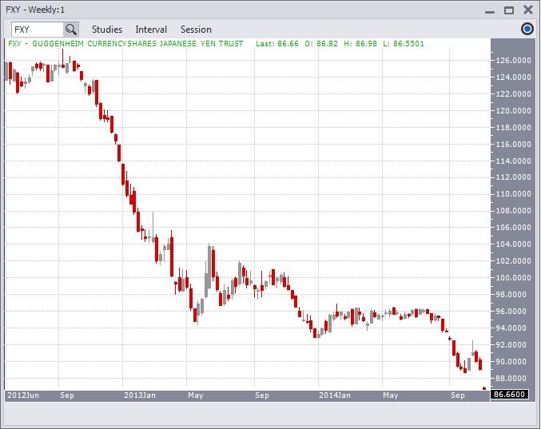This screenshot has width=541, height=429.
Task: Click the 2013Jan date axis label
Action: [x=140, y=395]
